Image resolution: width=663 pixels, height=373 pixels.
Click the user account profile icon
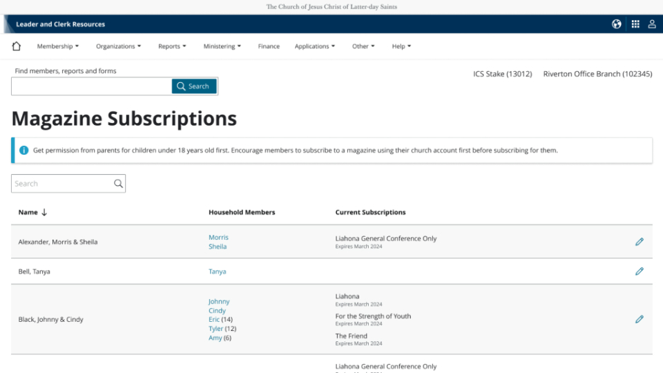[x=652, y=24]
